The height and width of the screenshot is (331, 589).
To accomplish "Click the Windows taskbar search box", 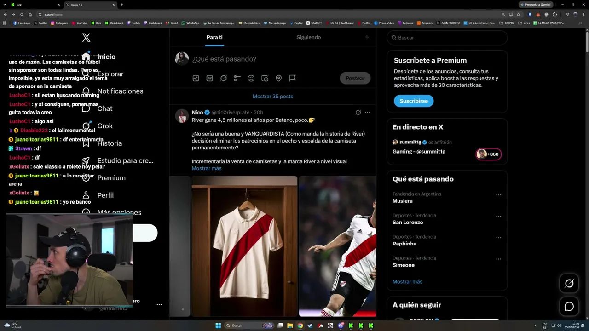I will click(248, 325).
